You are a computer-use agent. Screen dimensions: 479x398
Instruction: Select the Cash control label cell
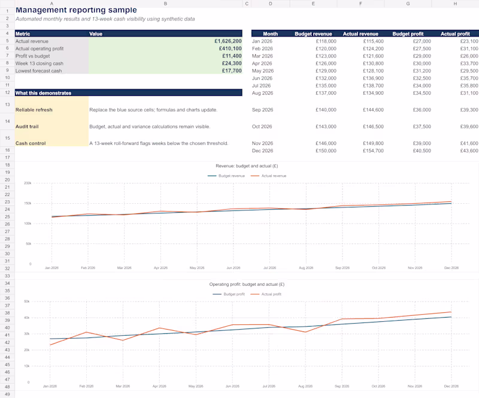pos(51,138)
